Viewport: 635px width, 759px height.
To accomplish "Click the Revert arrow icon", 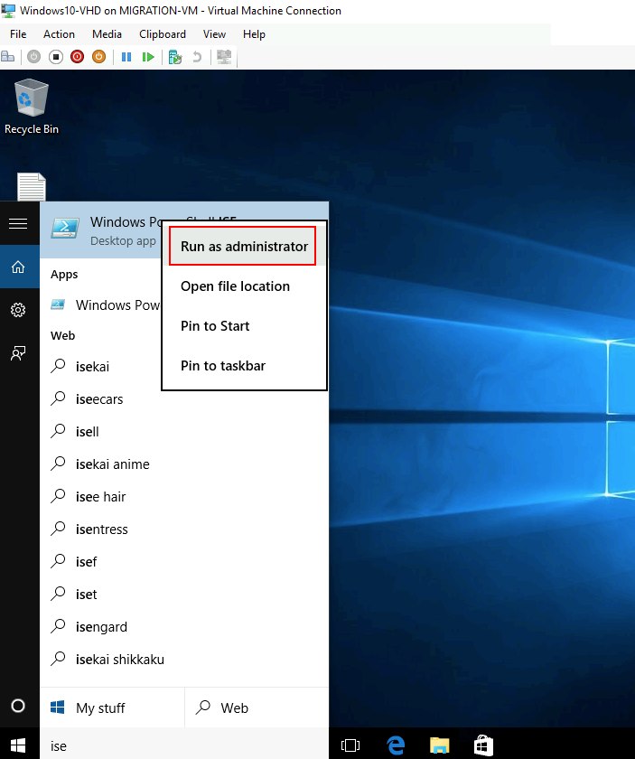I will click(x=197, y=57).
